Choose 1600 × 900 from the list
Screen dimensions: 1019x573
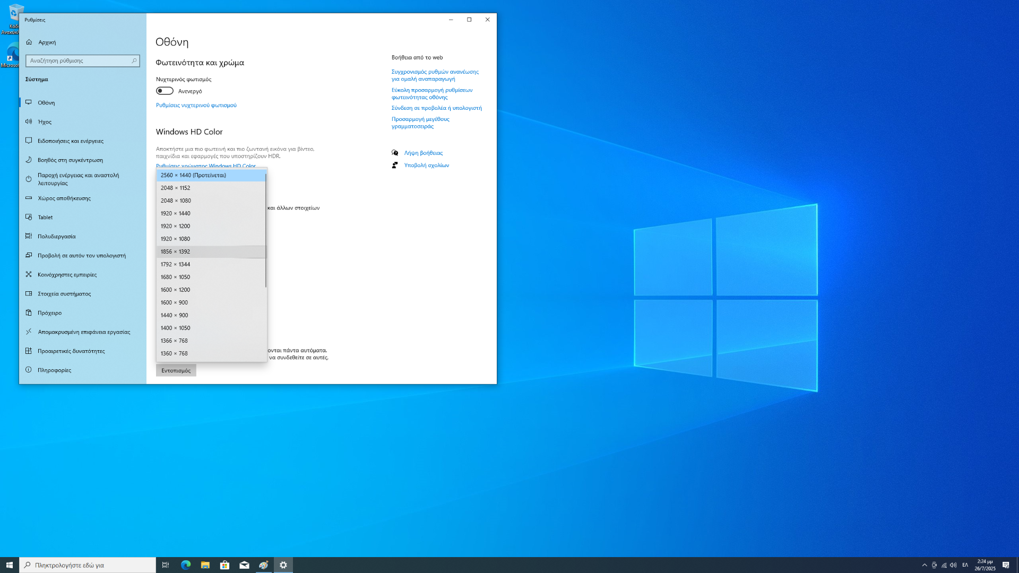pos(211,303)
